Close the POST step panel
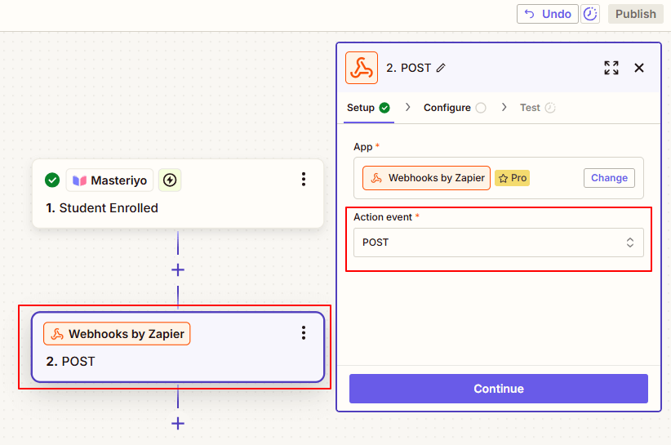This screenshot has height=445, width=671. [x=639, y=68]
